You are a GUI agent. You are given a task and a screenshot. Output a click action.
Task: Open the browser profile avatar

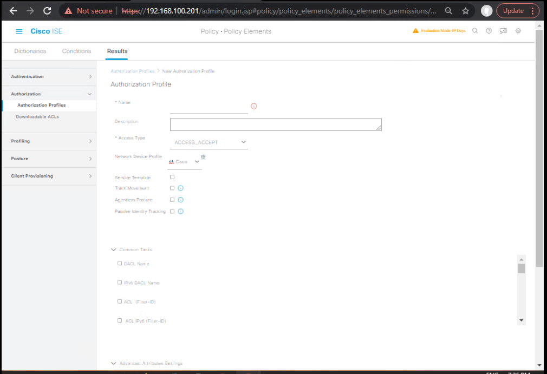486,11
